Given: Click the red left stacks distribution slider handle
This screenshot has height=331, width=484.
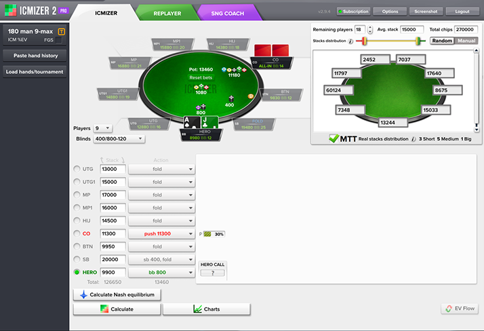Looking at the screenshot, I should 364,41.
